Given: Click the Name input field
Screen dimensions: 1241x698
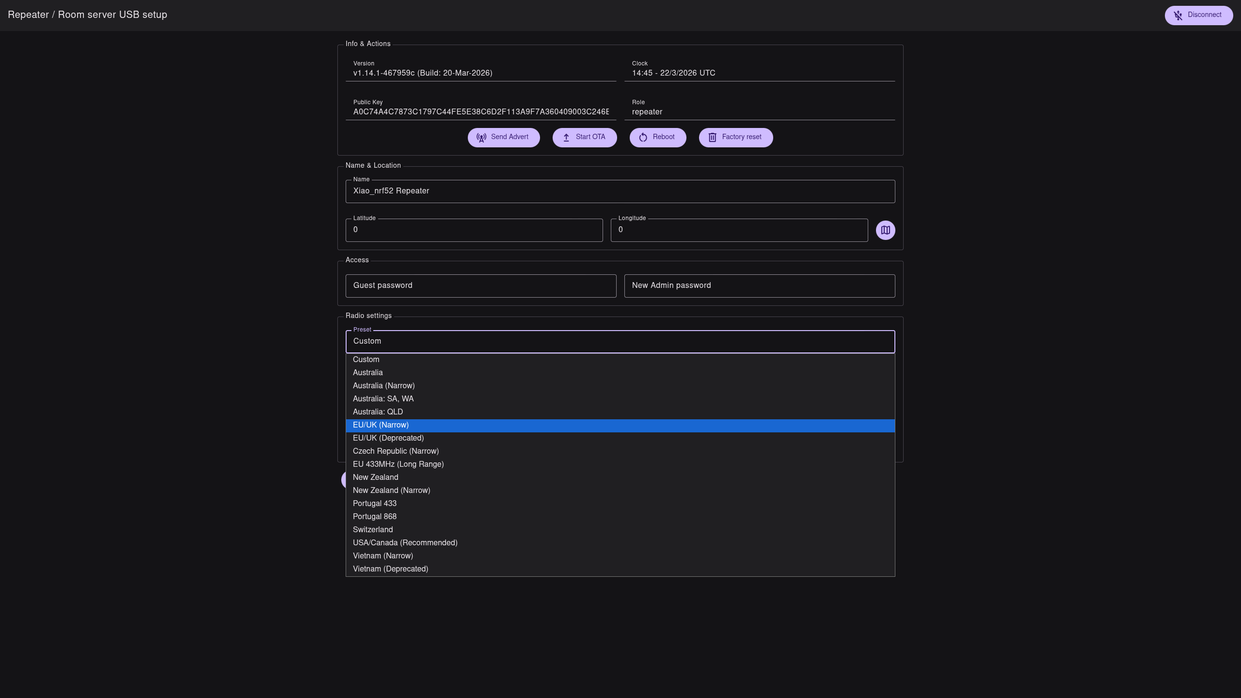Looking at the screenshot, I should click(x=620, y=191).
